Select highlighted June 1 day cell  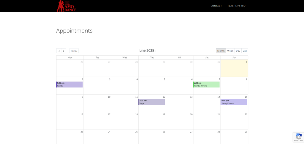point(234,69)
